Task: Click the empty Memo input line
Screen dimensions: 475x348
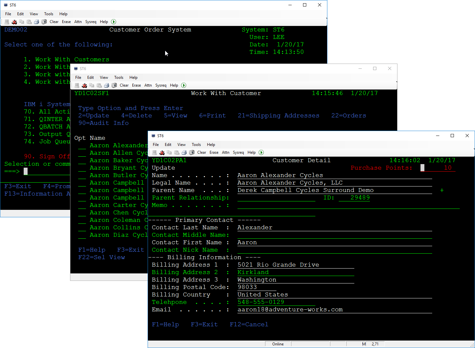Action: coord(348,205)
